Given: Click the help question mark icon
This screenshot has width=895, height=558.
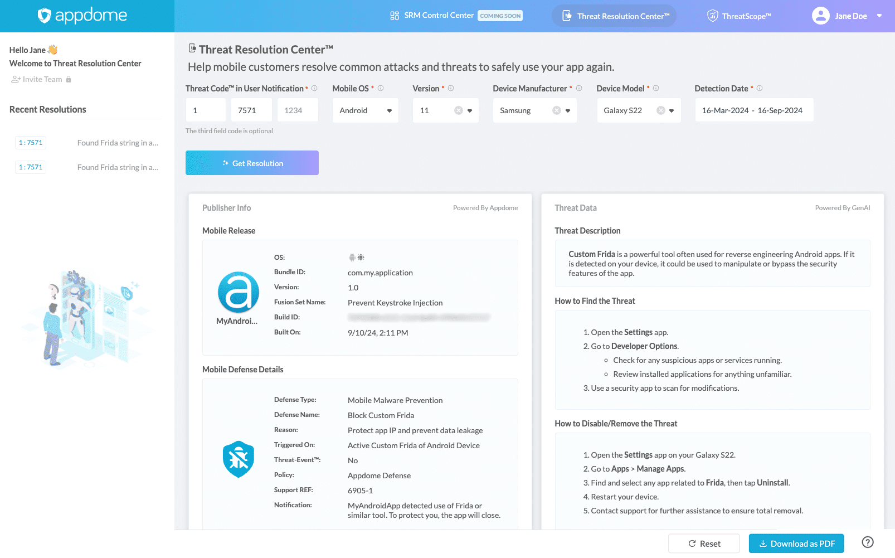Looking at the screenshot, I should (x=867, y=542).
